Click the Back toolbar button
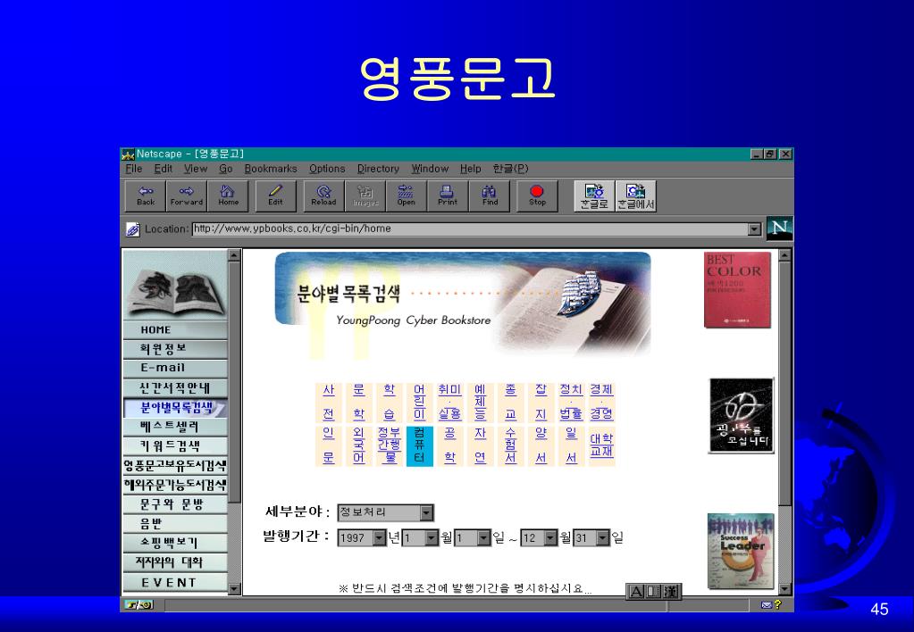 click(146, 195)
